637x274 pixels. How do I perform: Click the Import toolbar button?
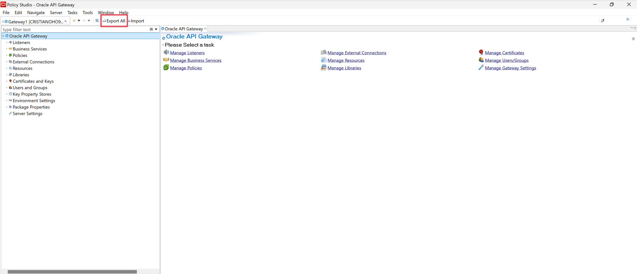pos(136,21)
